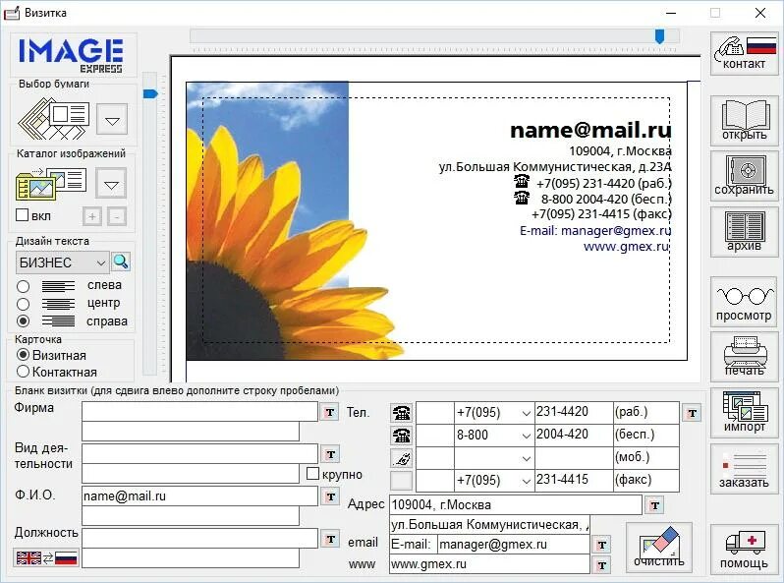Save card with сохранить safe icon
Viewport: 784px width, 583px height.
coord(744,176)
